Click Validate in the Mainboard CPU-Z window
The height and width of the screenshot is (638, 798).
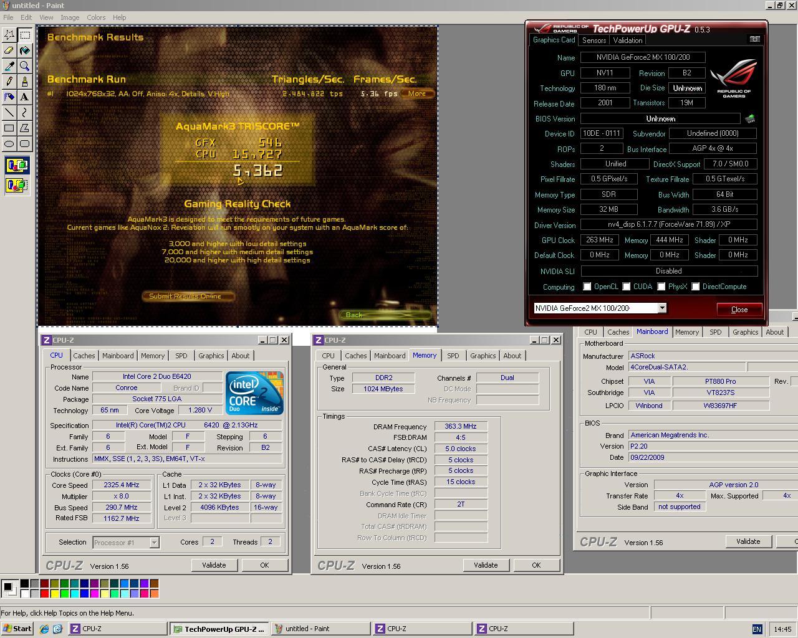coord(748,541)
